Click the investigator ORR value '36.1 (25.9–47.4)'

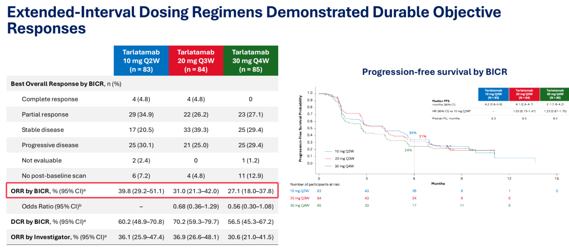coord(141,237)
